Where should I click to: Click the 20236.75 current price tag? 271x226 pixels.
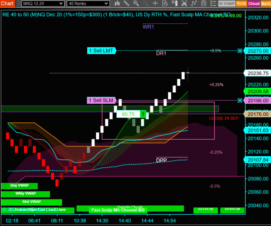(x=258, y=73)
